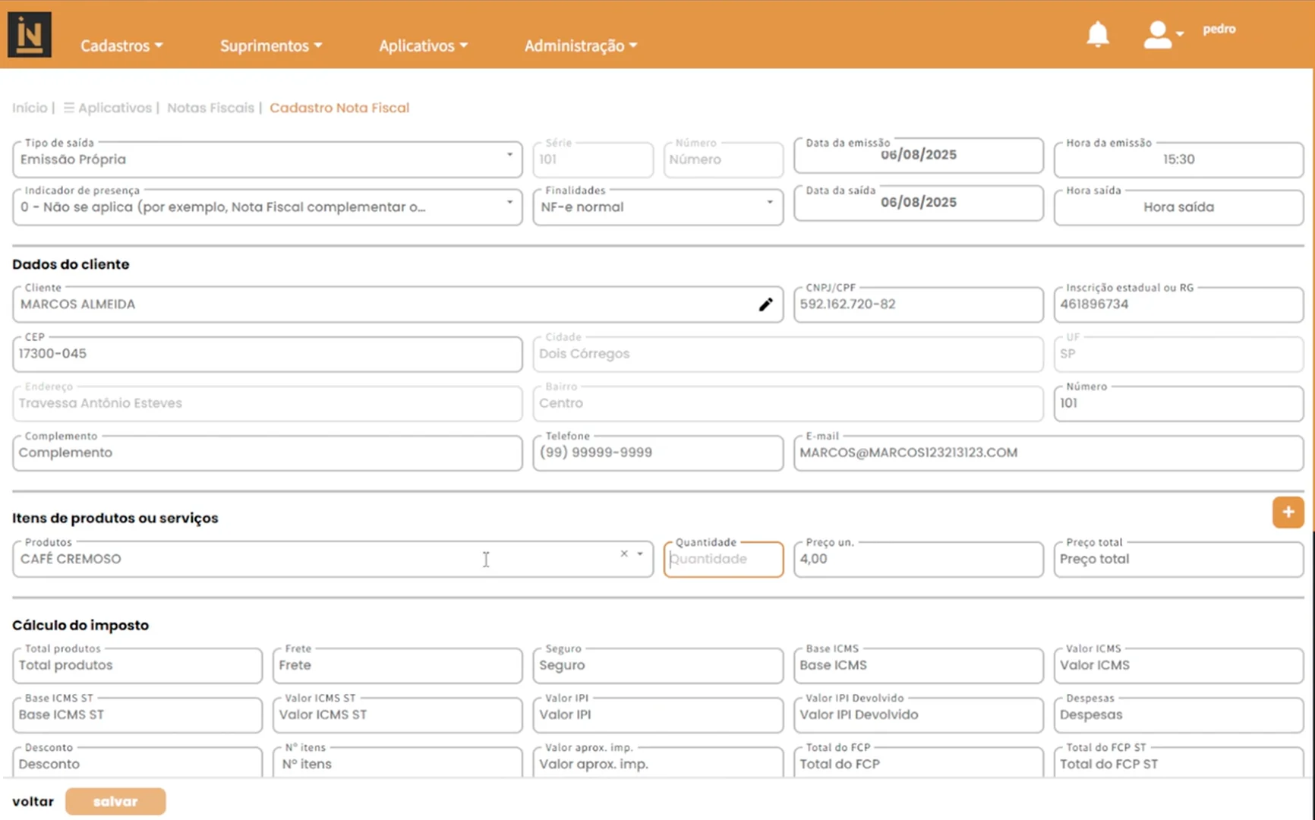Add item with the orange plus button

point(1288,512)
